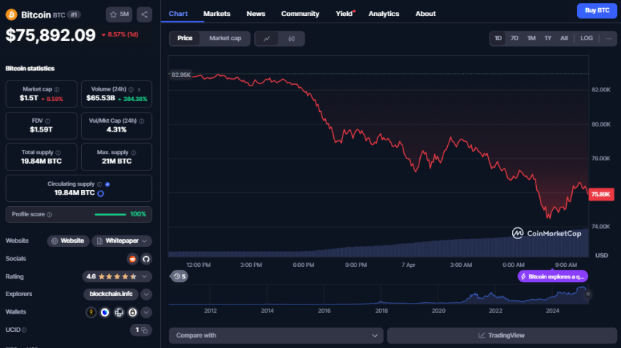The width and height of the screenshot is (621, 348).
Task: Select the line chart icon
Action: pos(267,38)
